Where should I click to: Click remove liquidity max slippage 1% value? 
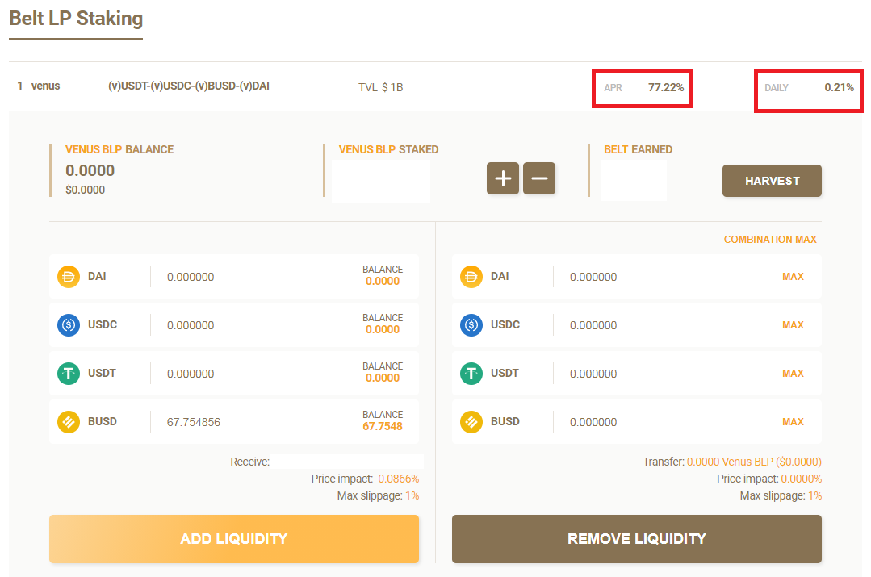814,495
